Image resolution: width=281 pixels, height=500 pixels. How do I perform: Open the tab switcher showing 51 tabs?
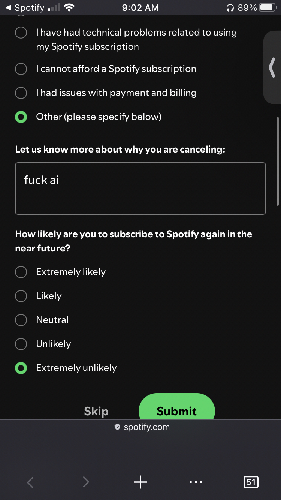tap(251, 482)
